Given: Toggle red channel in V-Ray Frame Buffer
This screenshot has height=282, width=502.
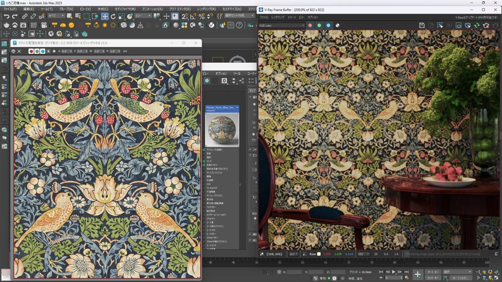Looking at the screenshot, I should pyautogui.click(x=310, y=25).
